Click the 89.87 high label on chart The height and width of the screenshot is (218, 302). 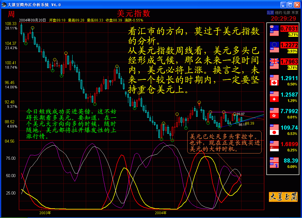[x=241, y=114]
